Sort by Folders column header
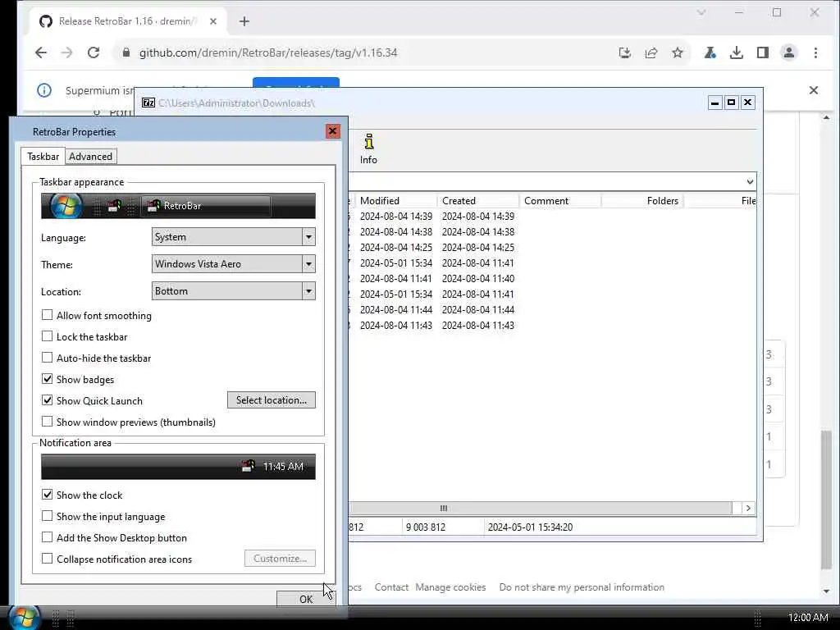The image size is (840, 630). pyautogui.click(x=642, y=201)
